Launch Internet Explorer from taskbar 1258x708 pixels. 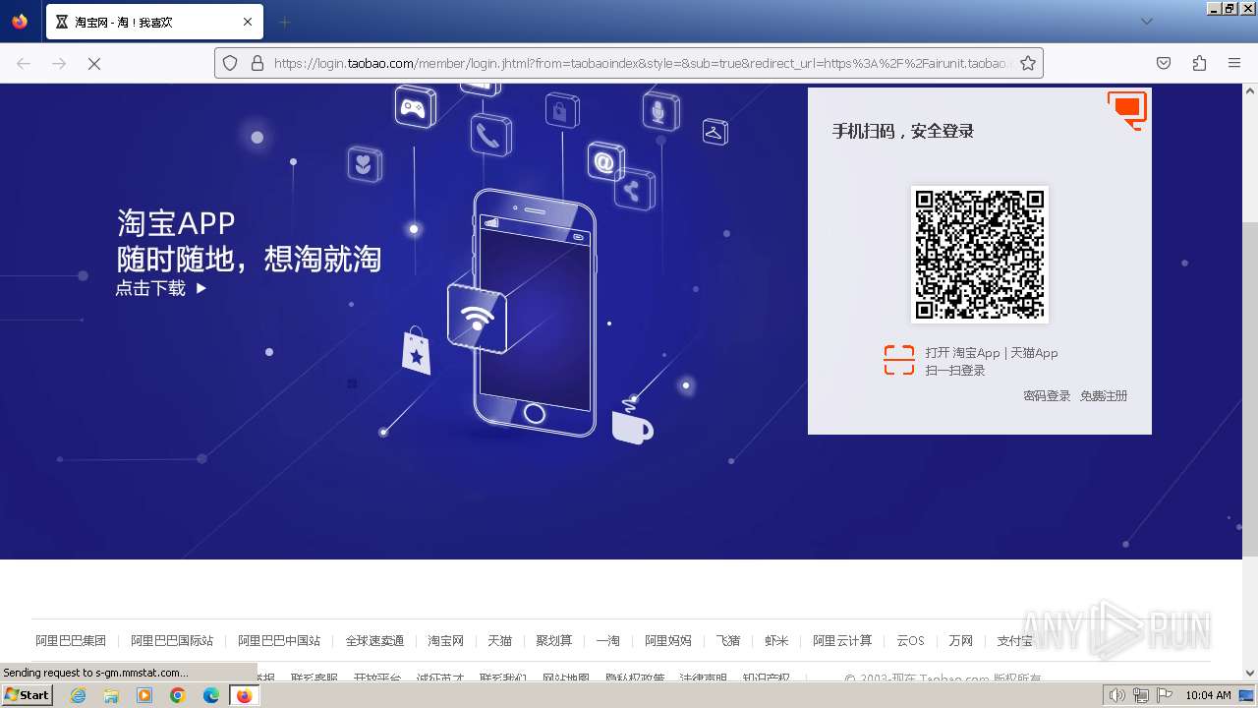[78, 695]
